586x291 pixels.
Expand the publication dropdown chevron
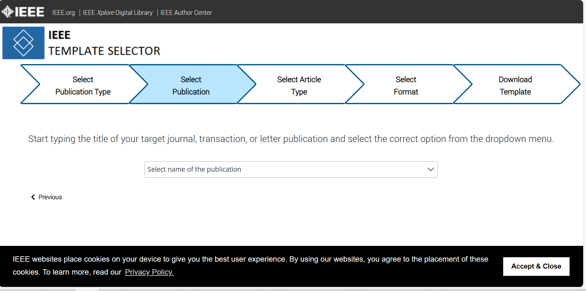[x=430, y=169]
